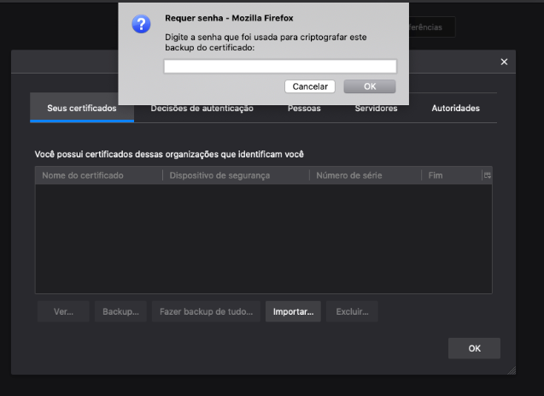Switch to the Seus certificados tab
The height and width of the screenshot is (396, 544).
point(82,109)
